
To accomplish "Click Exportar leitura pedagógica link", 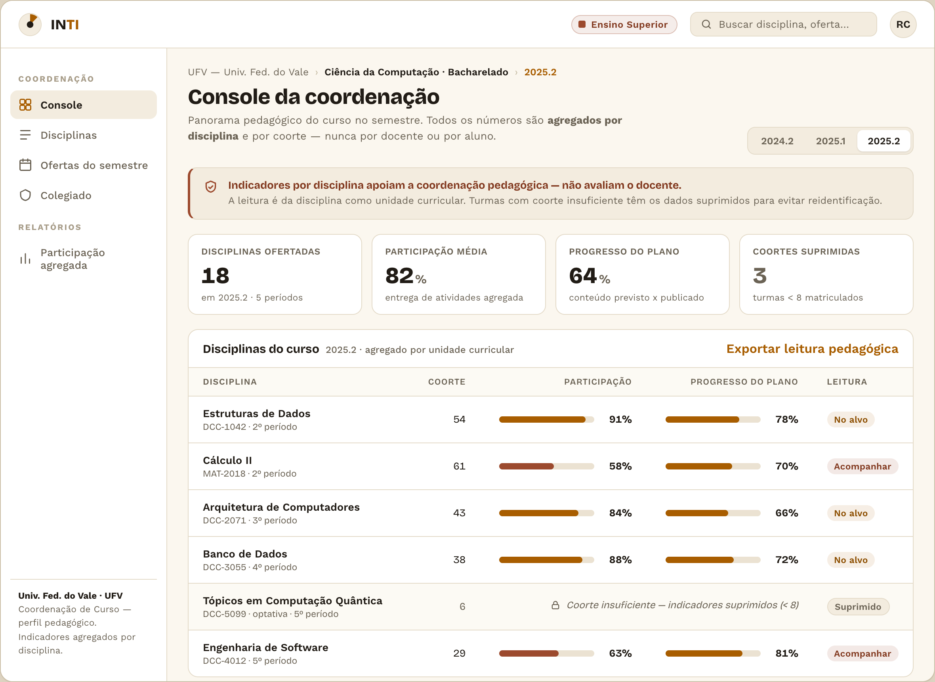I will coord(812,349).
